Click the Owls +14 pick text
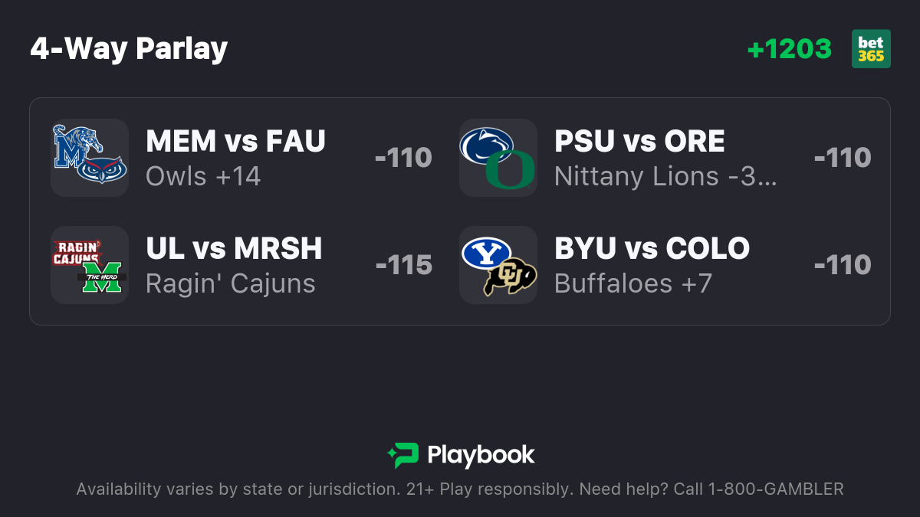This screenshot has width=920, height=517. click(x=203, y=176)
